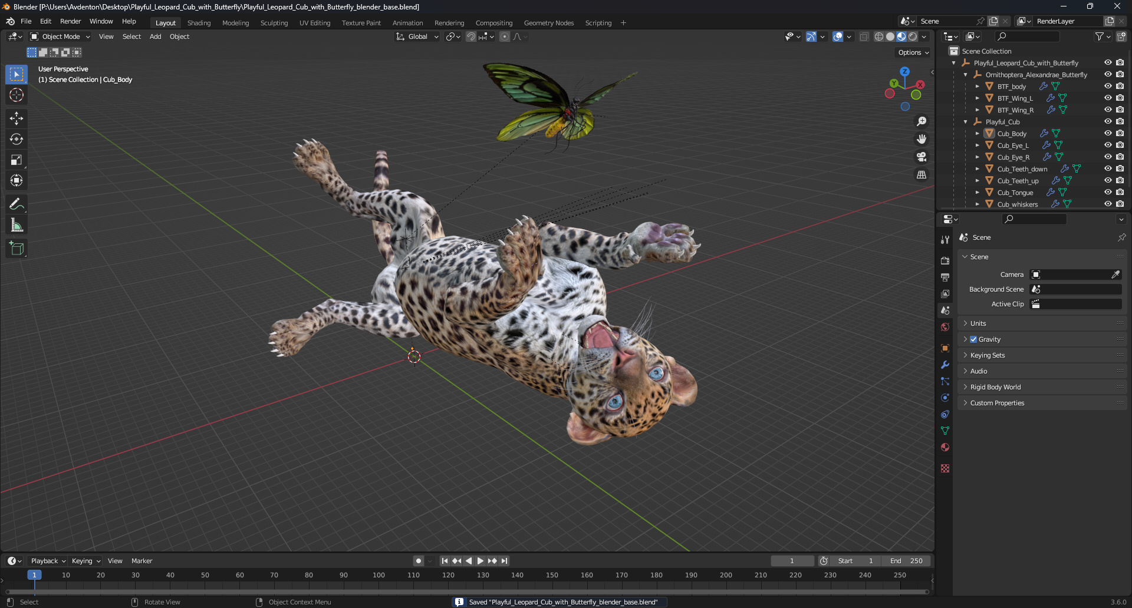Screen dimensions: 1132x608
Task: Open the Output properties tab
Action: [945, 277]
